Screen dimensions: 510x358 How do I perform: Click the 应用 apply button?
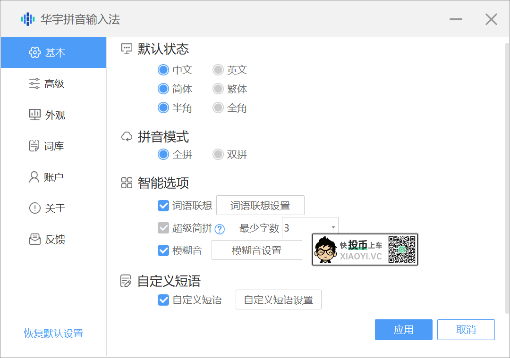point(403,330)
